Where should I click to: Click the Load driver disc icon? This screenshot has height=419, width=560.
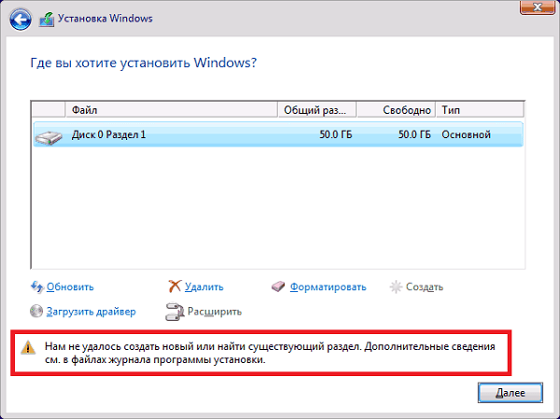37,311
